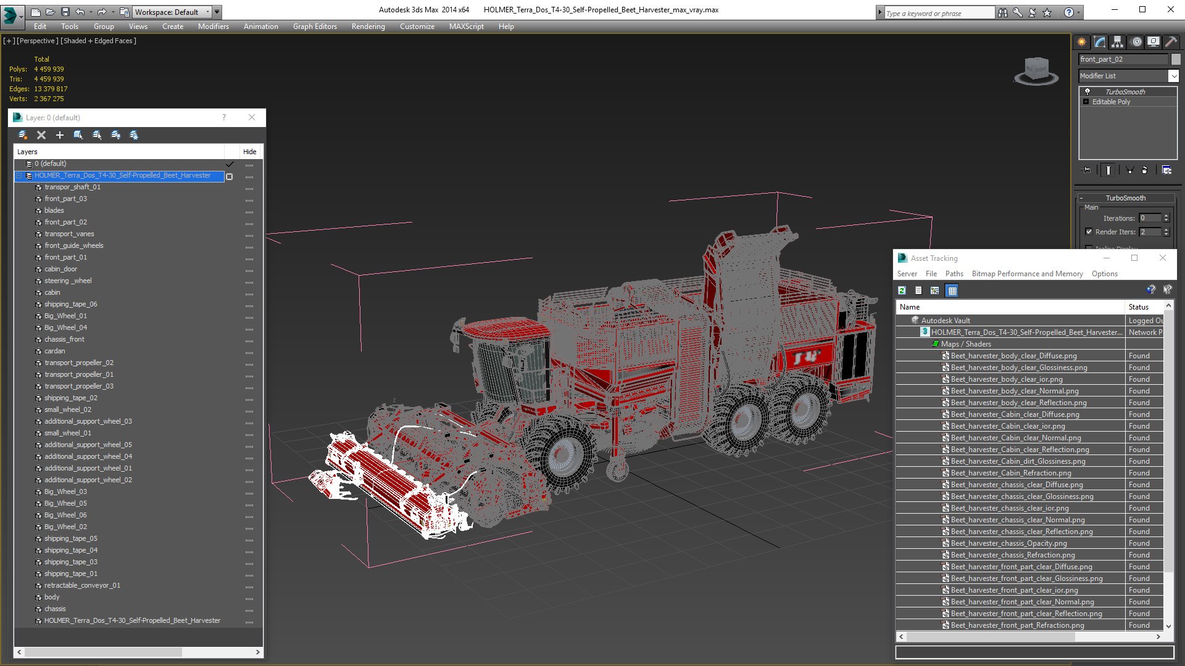Collapse HOLMER harvester layer tree node
The image size is (1185, 666).
point(19,176)
